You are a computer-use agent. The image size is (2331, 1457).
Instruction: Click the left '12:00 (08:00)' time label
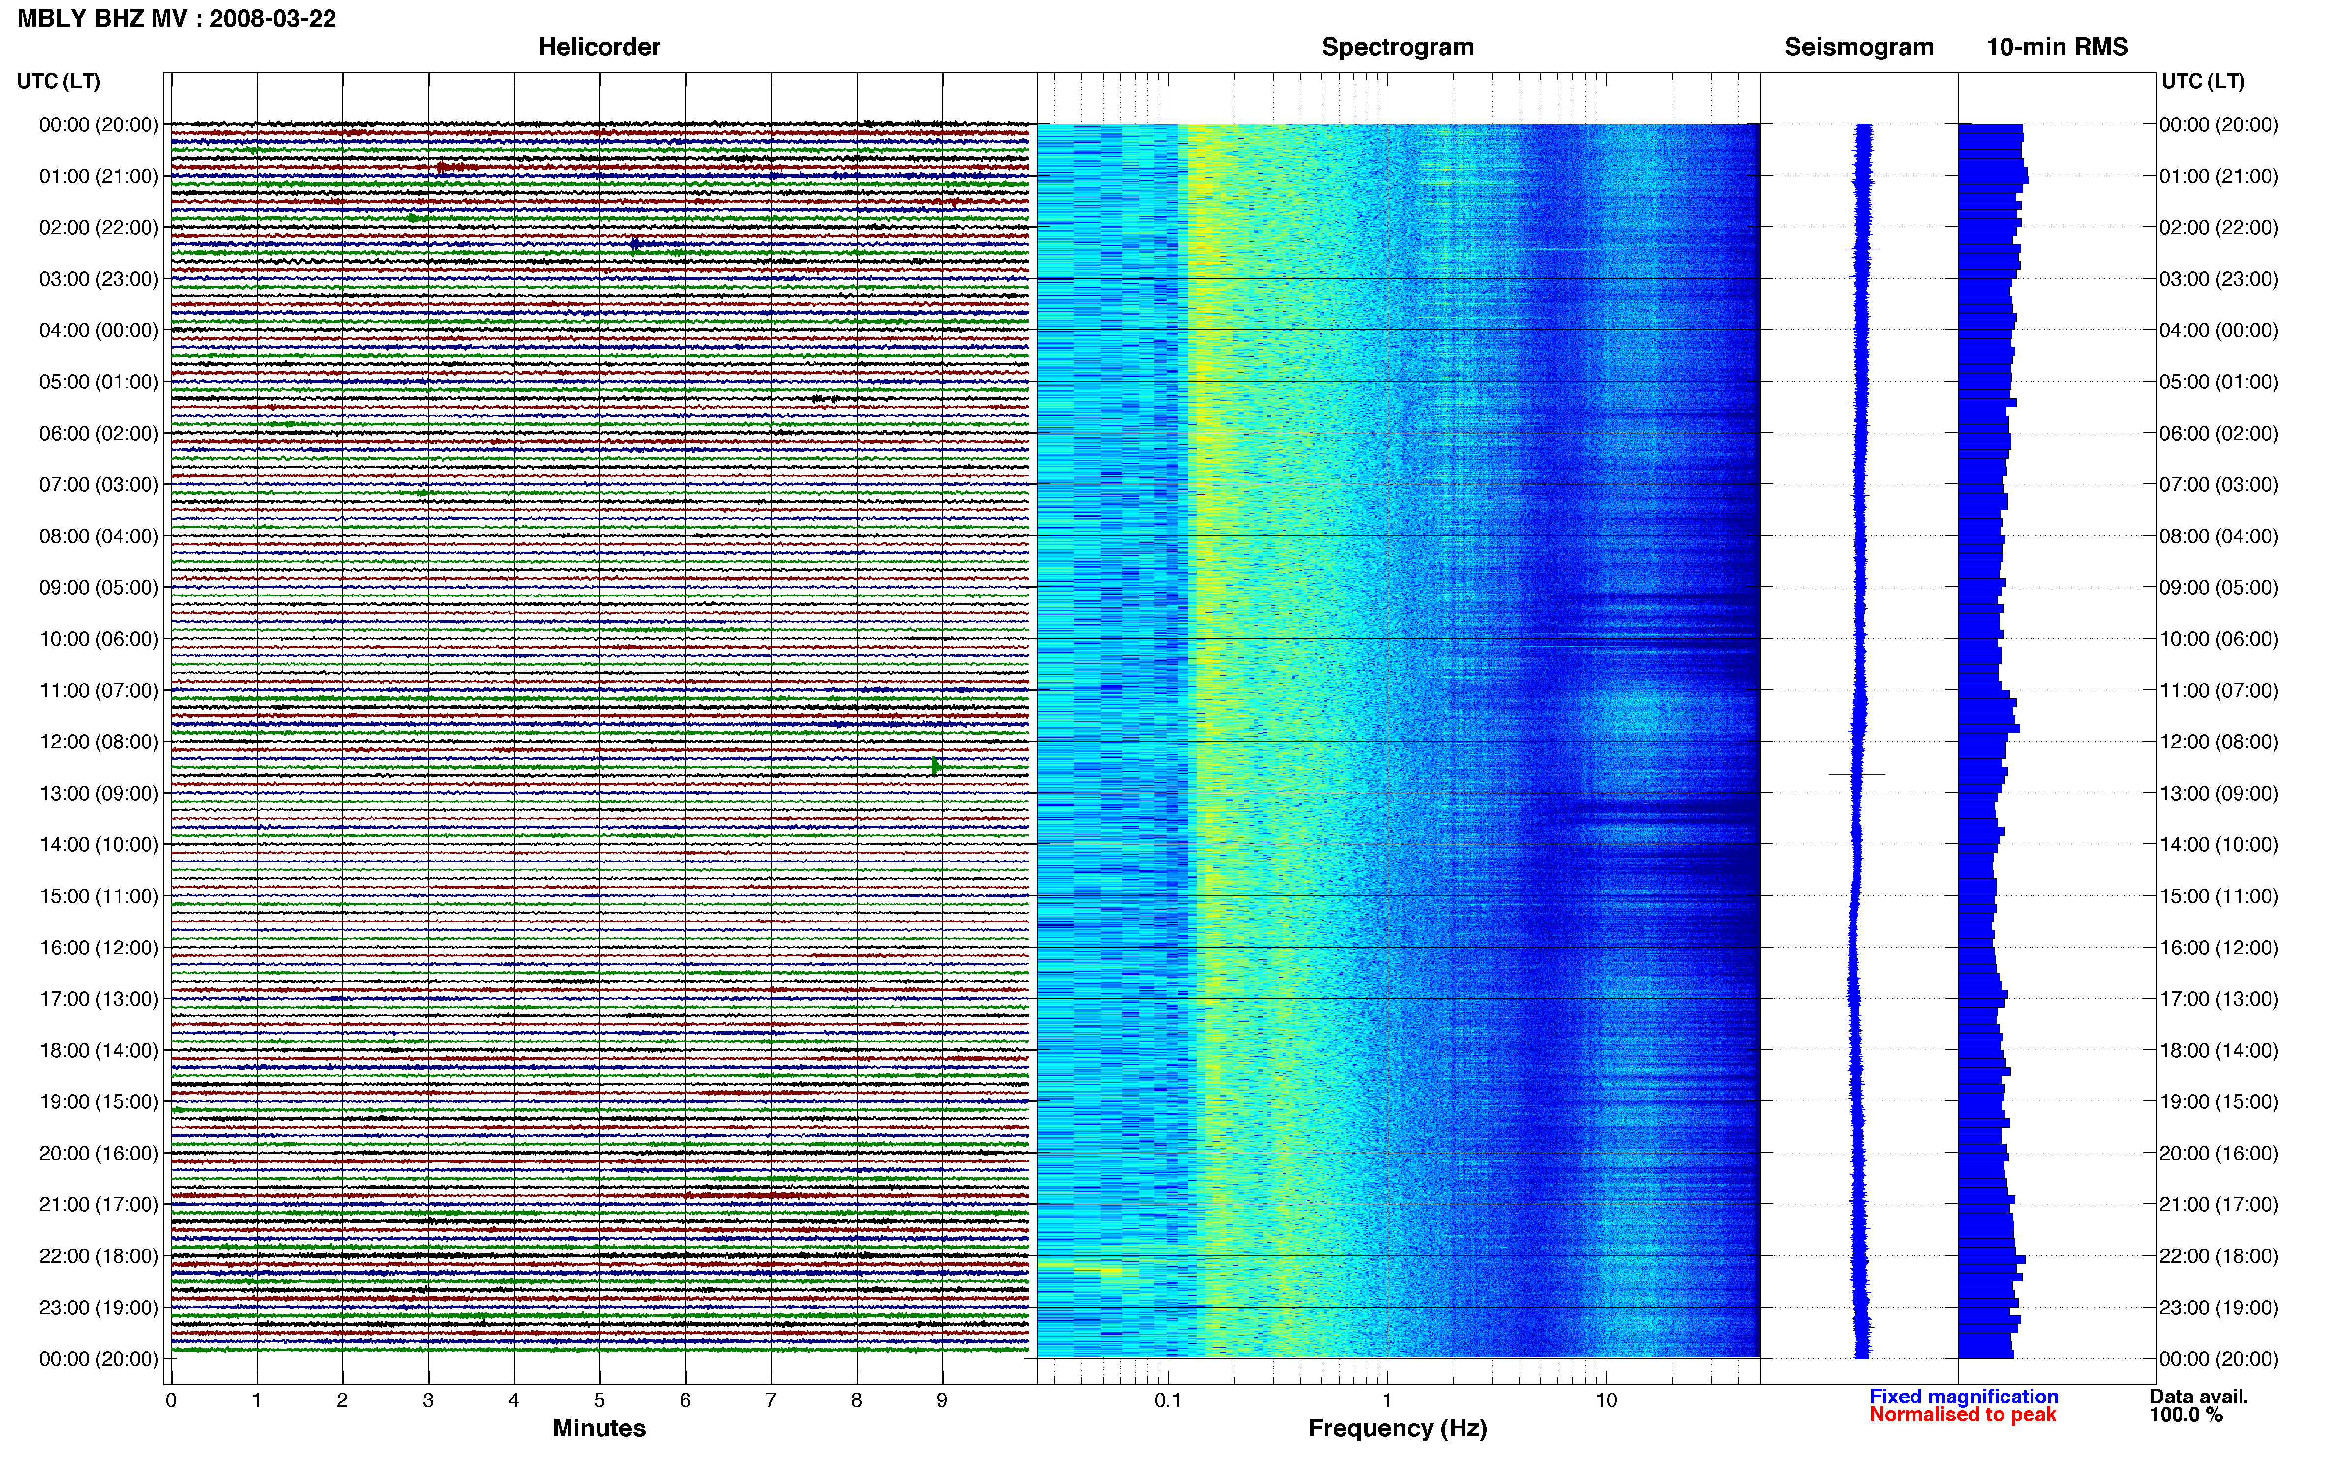[98, 742]
